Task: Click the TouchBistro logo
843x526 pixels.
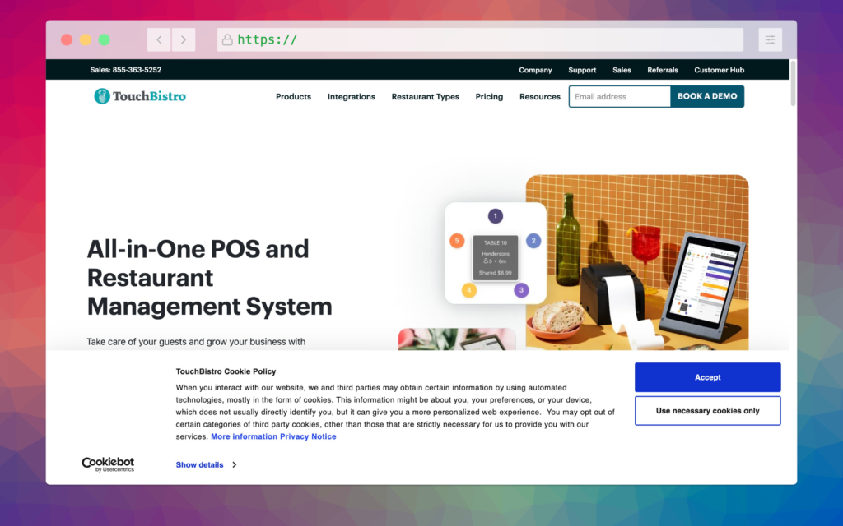Action: [x=138, y=96]
